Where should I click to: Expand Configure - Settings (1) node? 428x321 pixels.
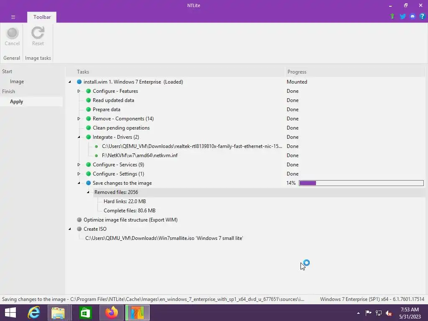click(79, 174)
